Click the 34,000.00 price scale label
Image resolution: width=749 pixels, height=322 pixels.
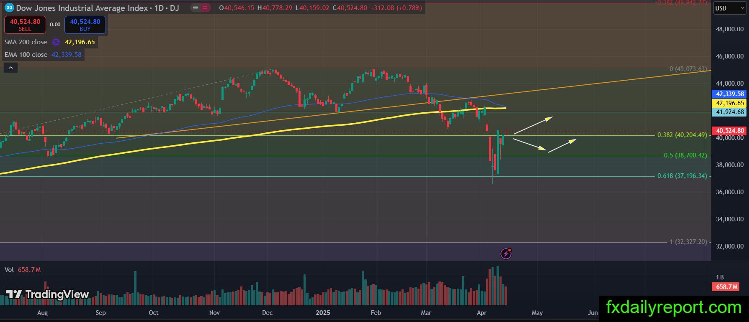tap(730, 219)
